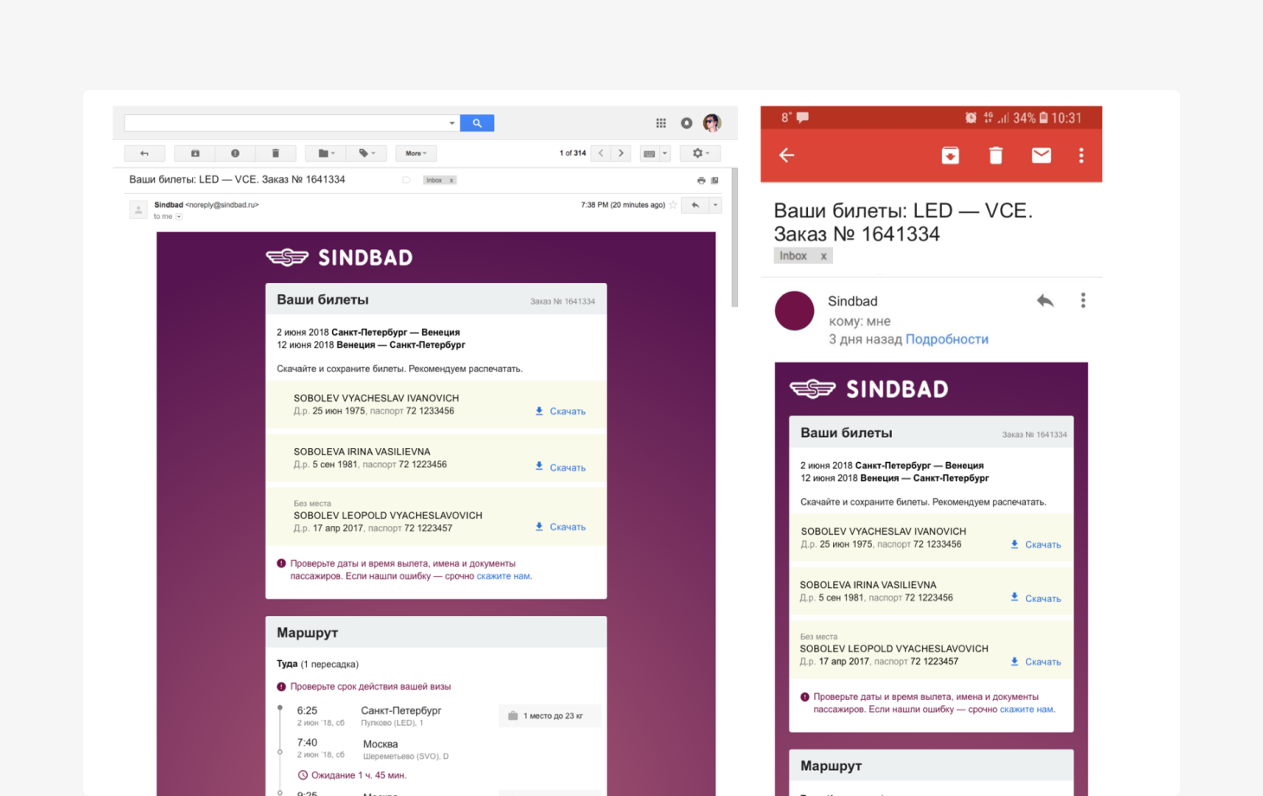
Task: Tap Скачать for SOBOLEV VYACHESLAV IVANOVICH on mobile
Action: tap(1035, 544)
